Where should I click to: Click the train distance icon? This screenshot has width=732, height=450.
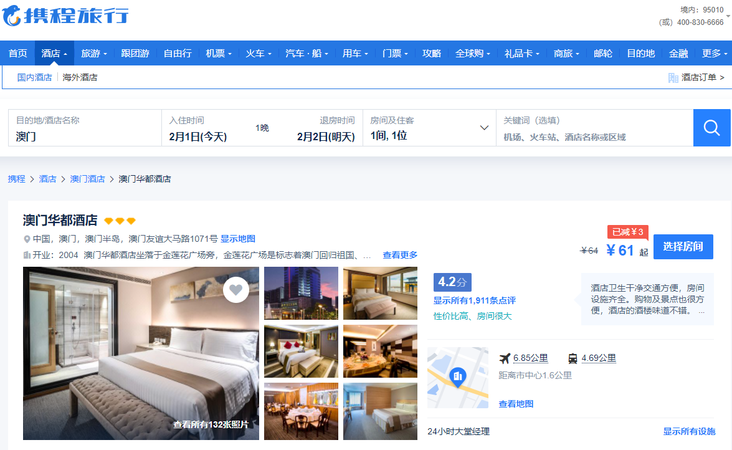(x=573, y=358)
